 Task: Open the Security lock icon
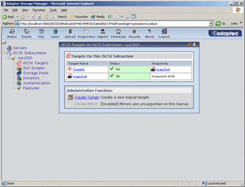(x=134, y=32)
